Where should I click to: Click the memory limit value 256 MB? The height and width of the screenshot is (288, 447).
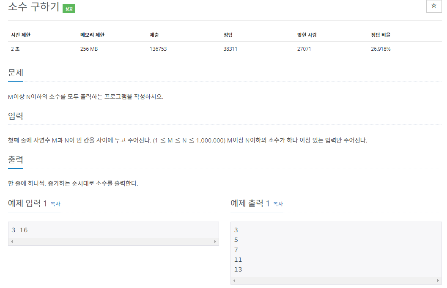click(89, 49)
